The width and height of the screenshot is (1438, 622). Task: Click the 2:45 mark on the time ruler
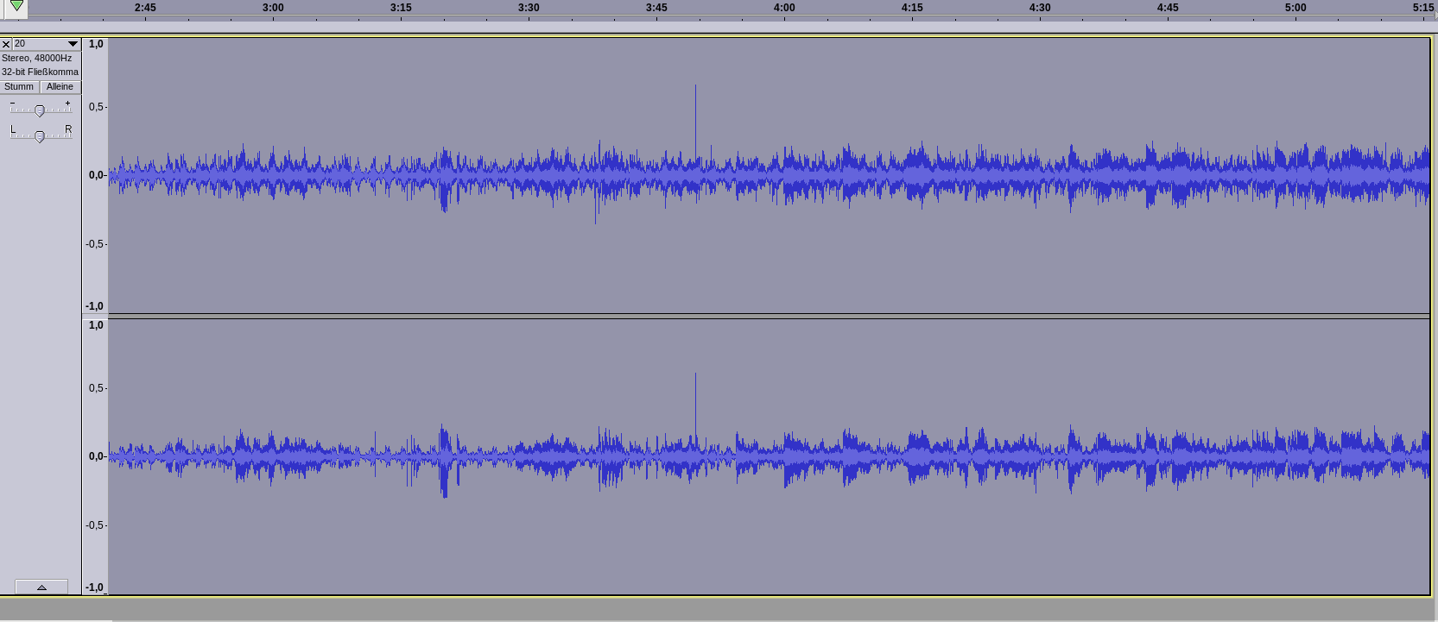[145, 8]
